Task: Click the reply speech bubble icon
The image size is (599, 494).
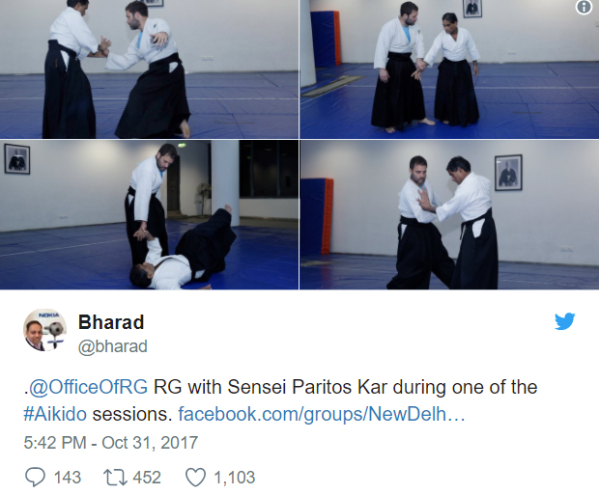Action: coord(35,478)
